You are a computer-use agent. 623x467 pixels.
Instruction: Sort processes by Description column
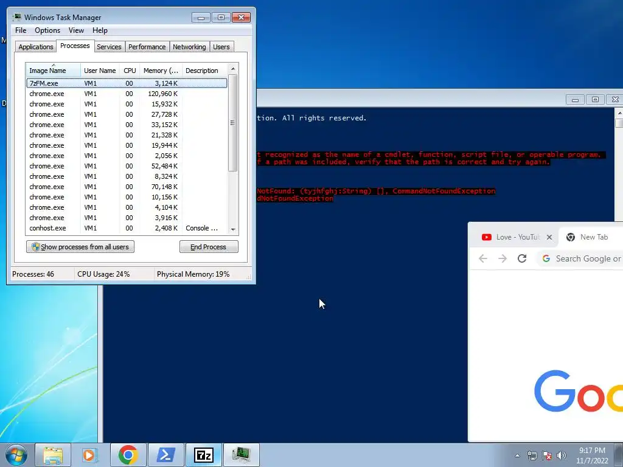pyautogui.click(x=204, y=71)
